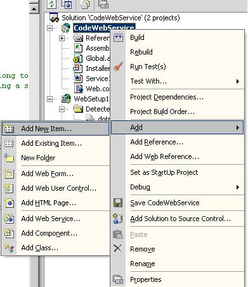This screenshot has height=287, width=248.
Task: Select New Folder submenu entry
Action: pos(55,158)
